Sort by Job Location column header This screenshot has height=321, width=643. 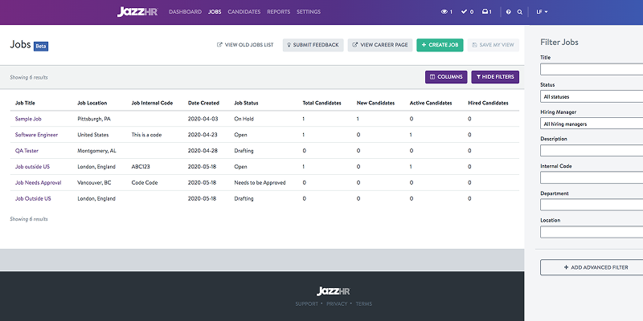(92, 104)
